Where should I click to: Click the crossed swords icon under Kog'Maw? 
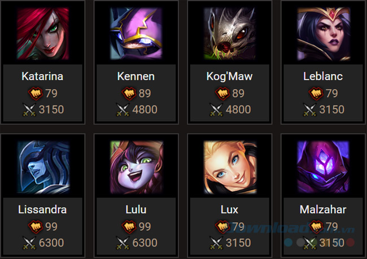(x=216, y=109)
